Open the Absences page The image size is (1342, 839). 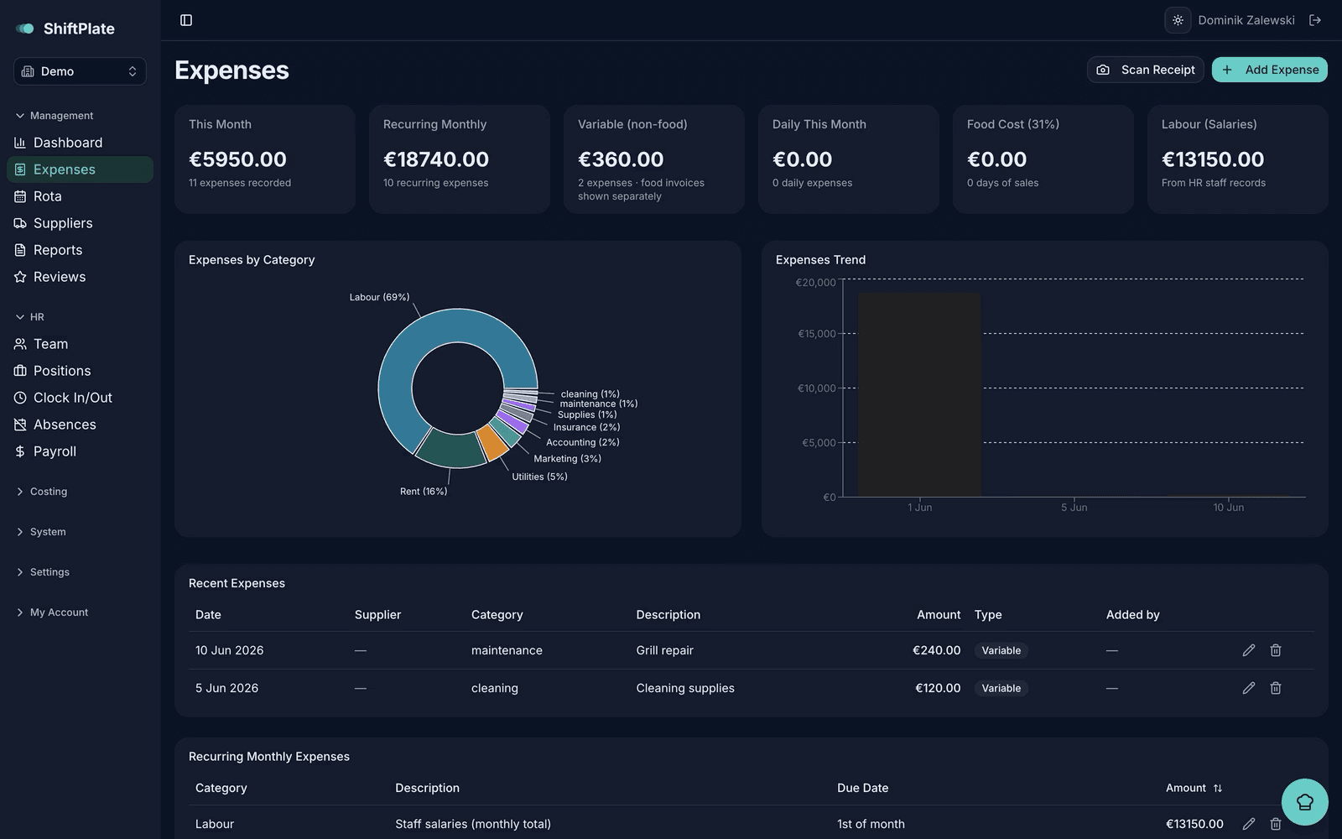[x=80, y=425]
